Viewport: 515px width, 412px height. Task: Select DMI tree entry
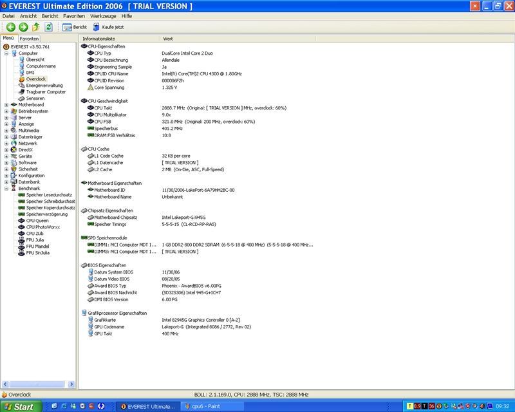(x=30, y=72)
